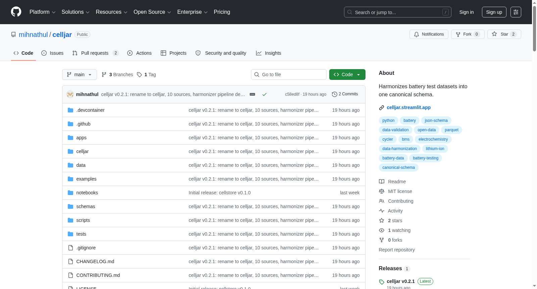This screenshot has width=537, height=289.
Task: Click the CHANGELOG.md file icon
Action: [70, 261]
